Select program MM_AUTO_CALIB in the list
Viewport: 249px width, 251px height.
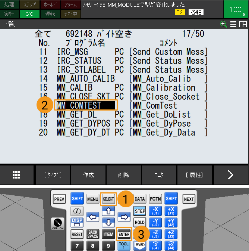(86, 78)
